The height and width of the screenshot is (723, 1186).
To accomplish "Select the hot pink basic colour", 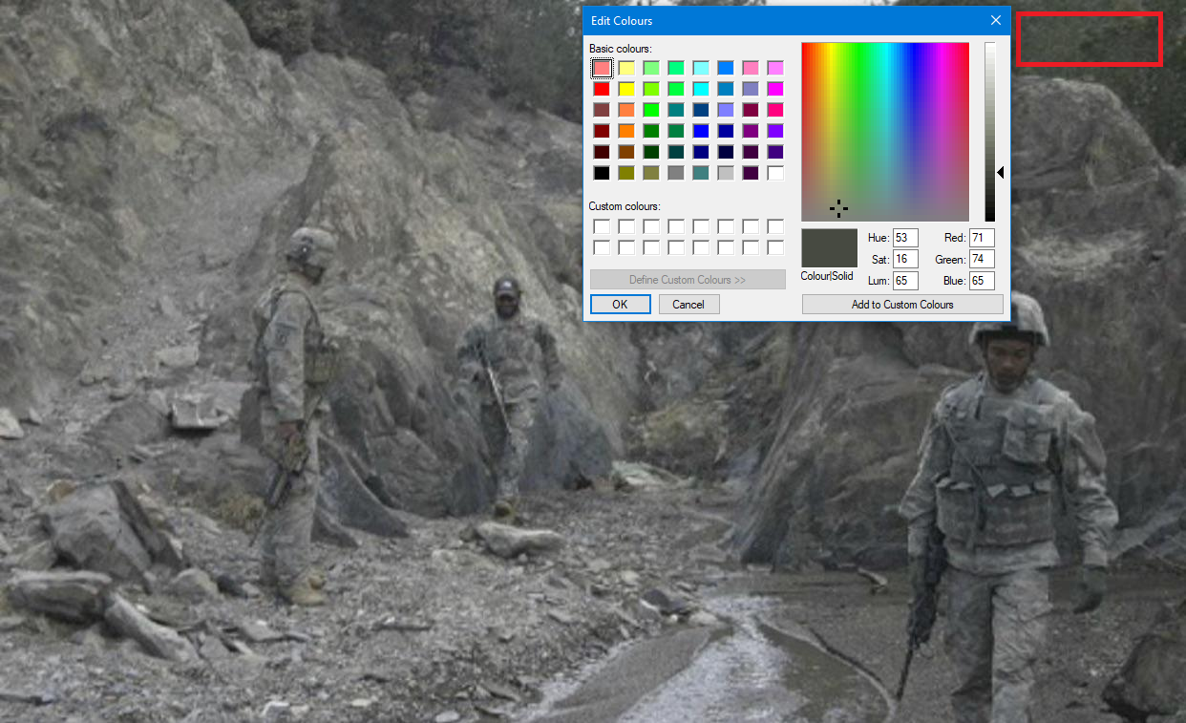I will coord(775,110).
